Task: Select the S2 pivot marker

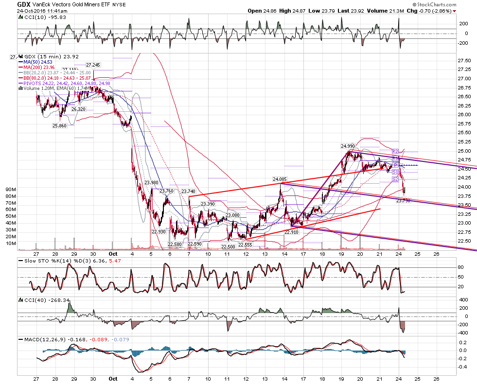Action: [395, 179]
